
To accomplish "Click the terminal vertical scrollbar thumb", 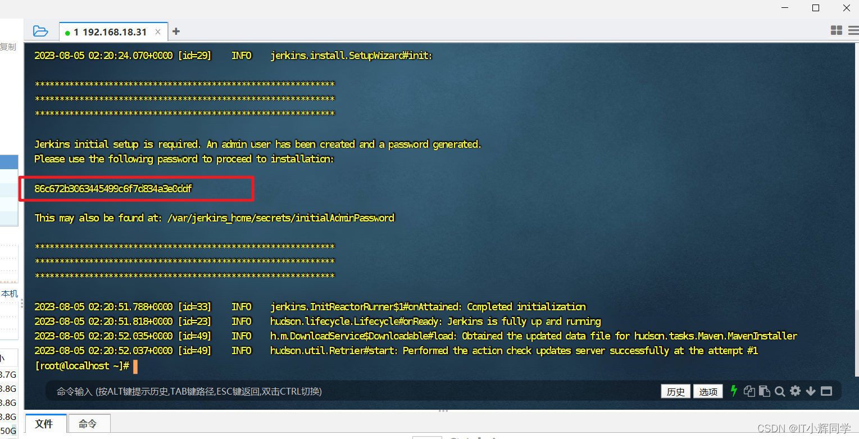I will pyautogui.click(x=856, y=343).
